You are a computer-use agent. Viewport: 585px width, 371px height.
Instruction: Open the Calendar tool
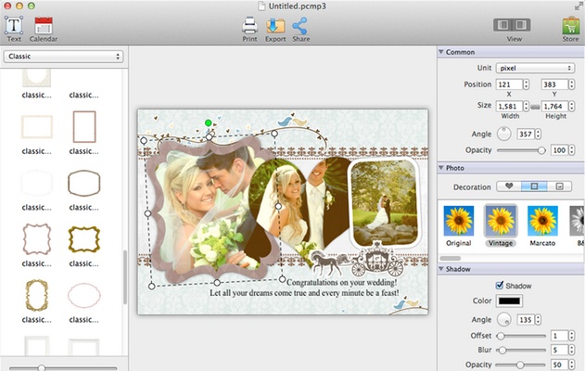[x=44, y=29]
